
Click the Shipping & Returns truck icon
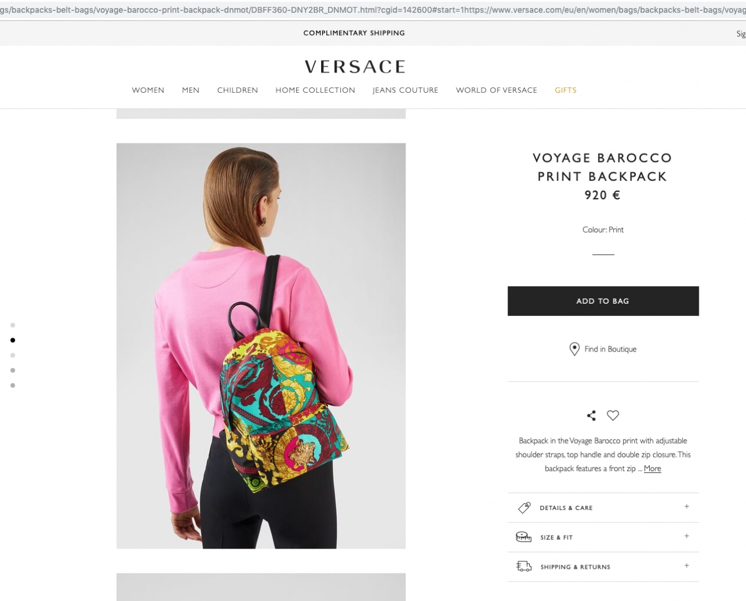pyautogui.click(x=523, y=566)
